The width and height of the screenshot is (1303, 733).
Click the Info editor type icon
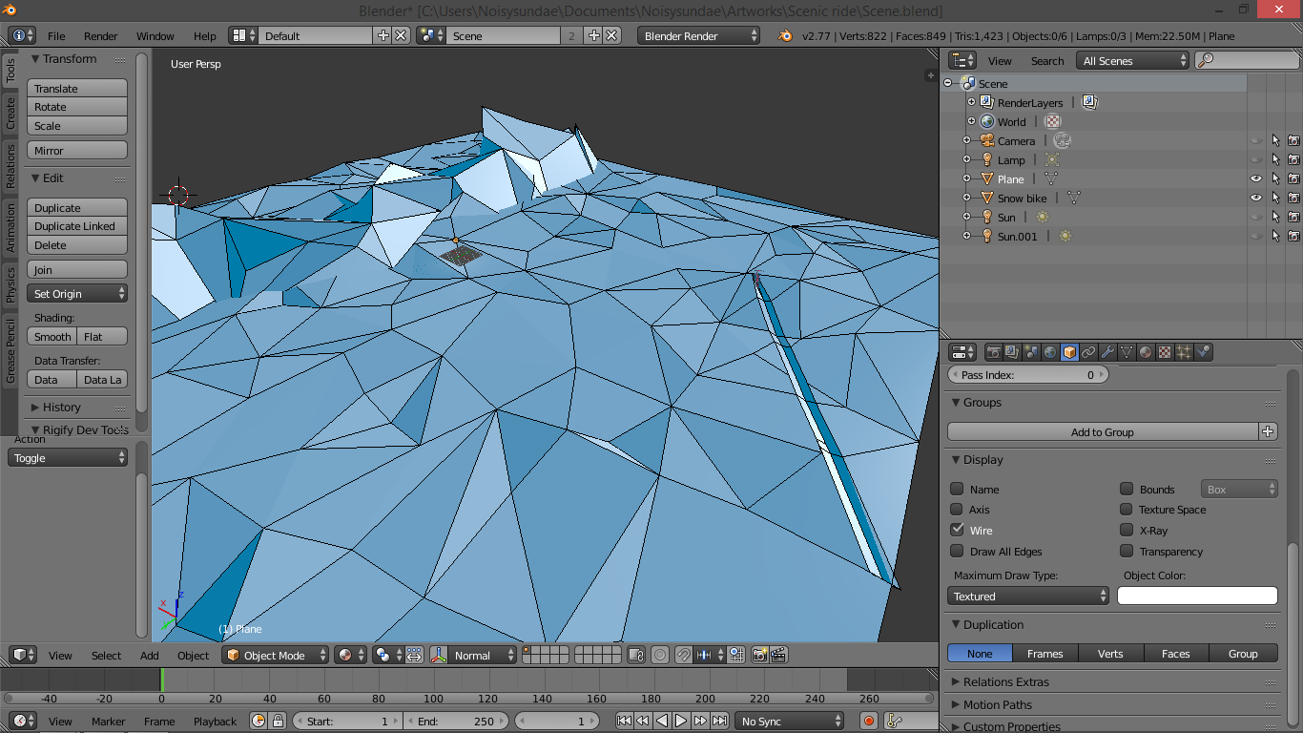pyautogui.click(x=22, y=35)
